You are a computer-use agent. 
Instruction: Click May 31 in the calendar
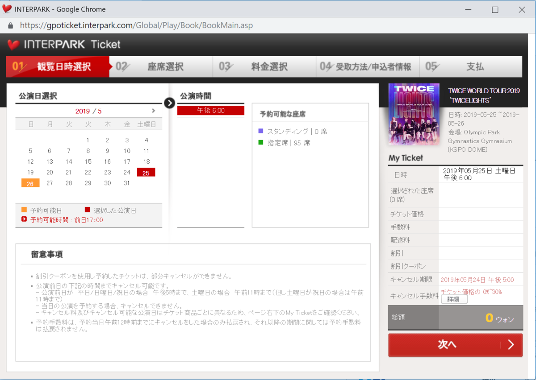127,183
